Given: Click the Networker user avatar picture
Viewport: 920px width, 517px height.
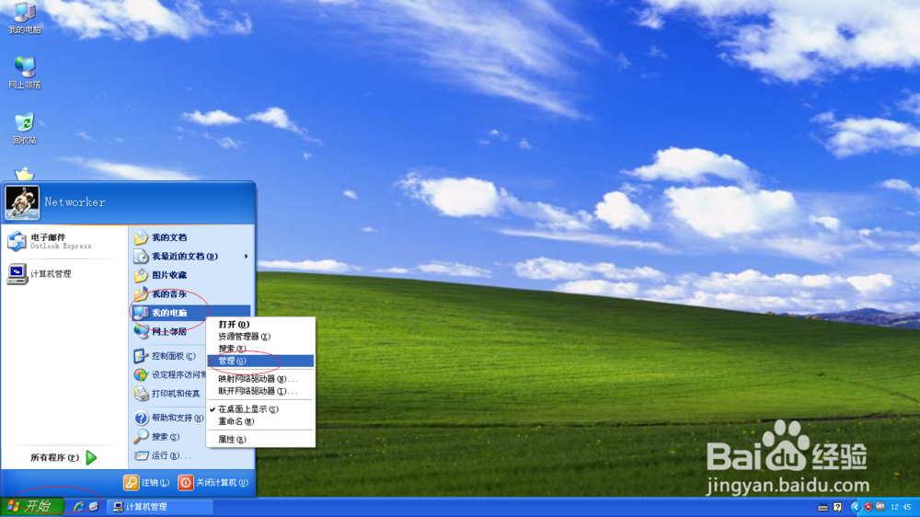Looking at the screenshot, I should click(x=22, y=202).
